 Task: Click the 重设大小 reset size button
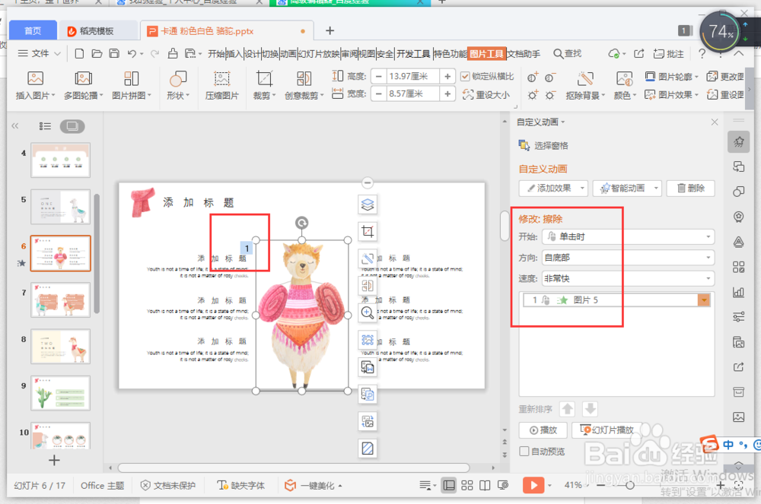[x=486, y=94]
